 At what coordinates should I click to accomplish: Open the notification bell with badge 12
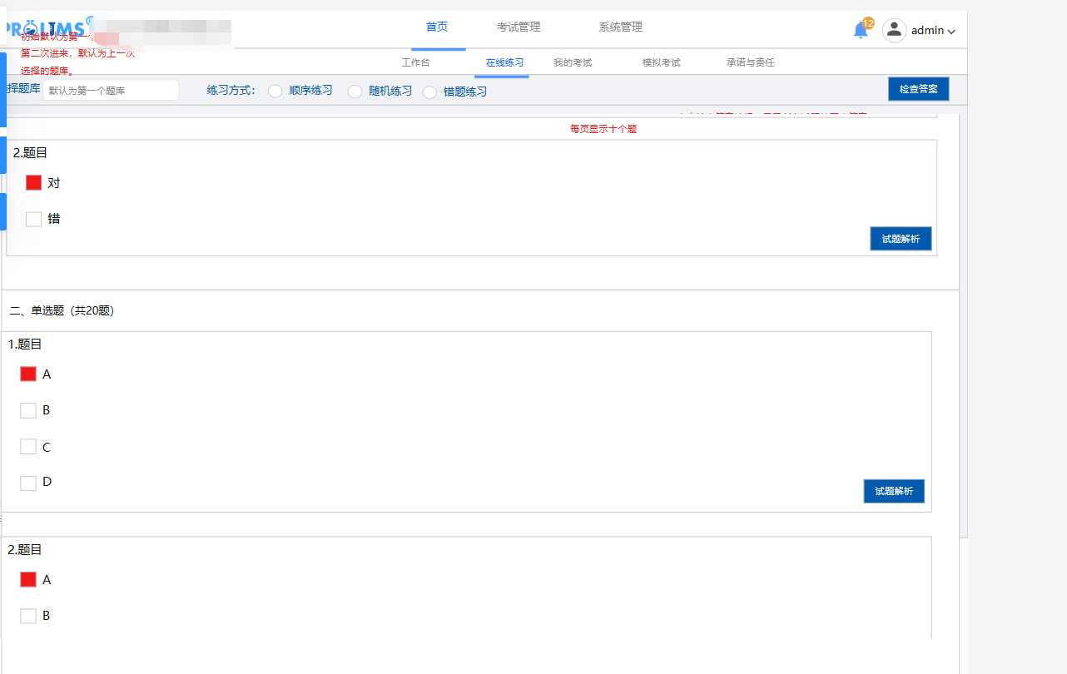tap(861, 30)
